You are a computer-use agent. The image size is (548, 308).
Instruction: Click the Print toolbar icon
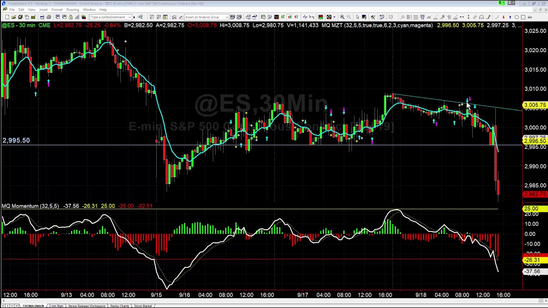(49, 17)
